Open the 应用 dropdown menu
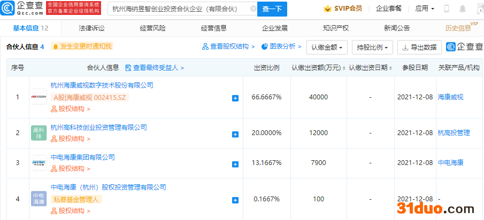Viewport: 484px width, 220px height. [x=425, y=9]
